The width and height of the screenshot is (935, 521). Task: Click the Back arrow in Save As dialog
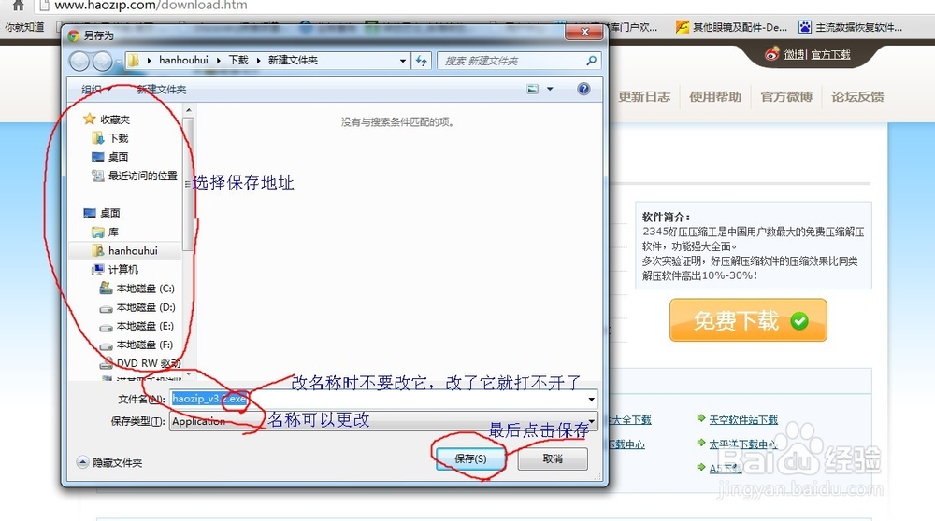tap(79, 61)
